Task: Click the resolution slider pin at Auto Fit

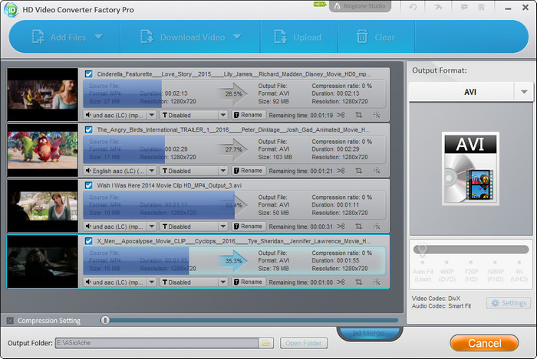Action: pyautogui.click(x=423, y=250)
